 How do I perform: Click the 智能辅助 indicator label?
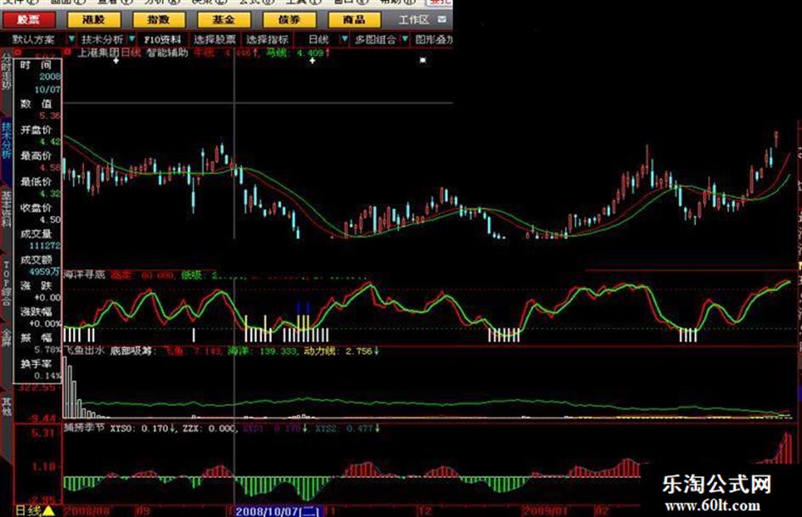(x=168, y=53)
